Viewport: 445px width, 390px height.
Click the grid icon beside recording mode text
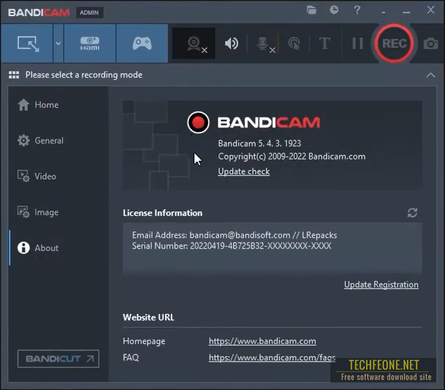(x=14, y=75)
